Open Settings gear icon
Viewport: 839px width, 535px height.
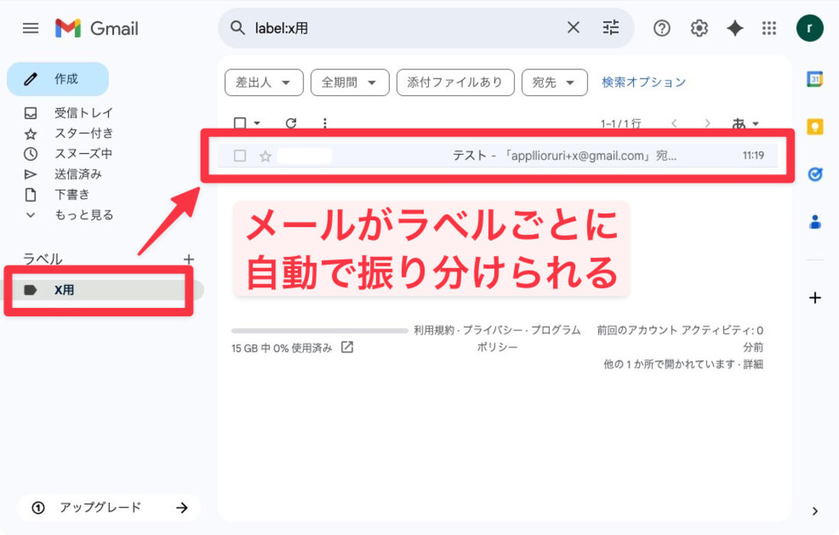(699, 27)
